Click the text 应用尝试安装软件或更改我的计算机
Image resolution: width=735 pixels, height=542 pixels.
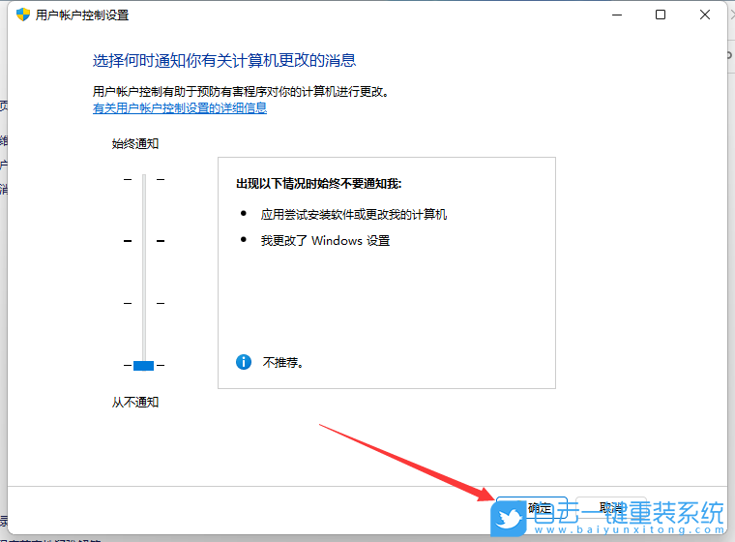pos(353,215)
